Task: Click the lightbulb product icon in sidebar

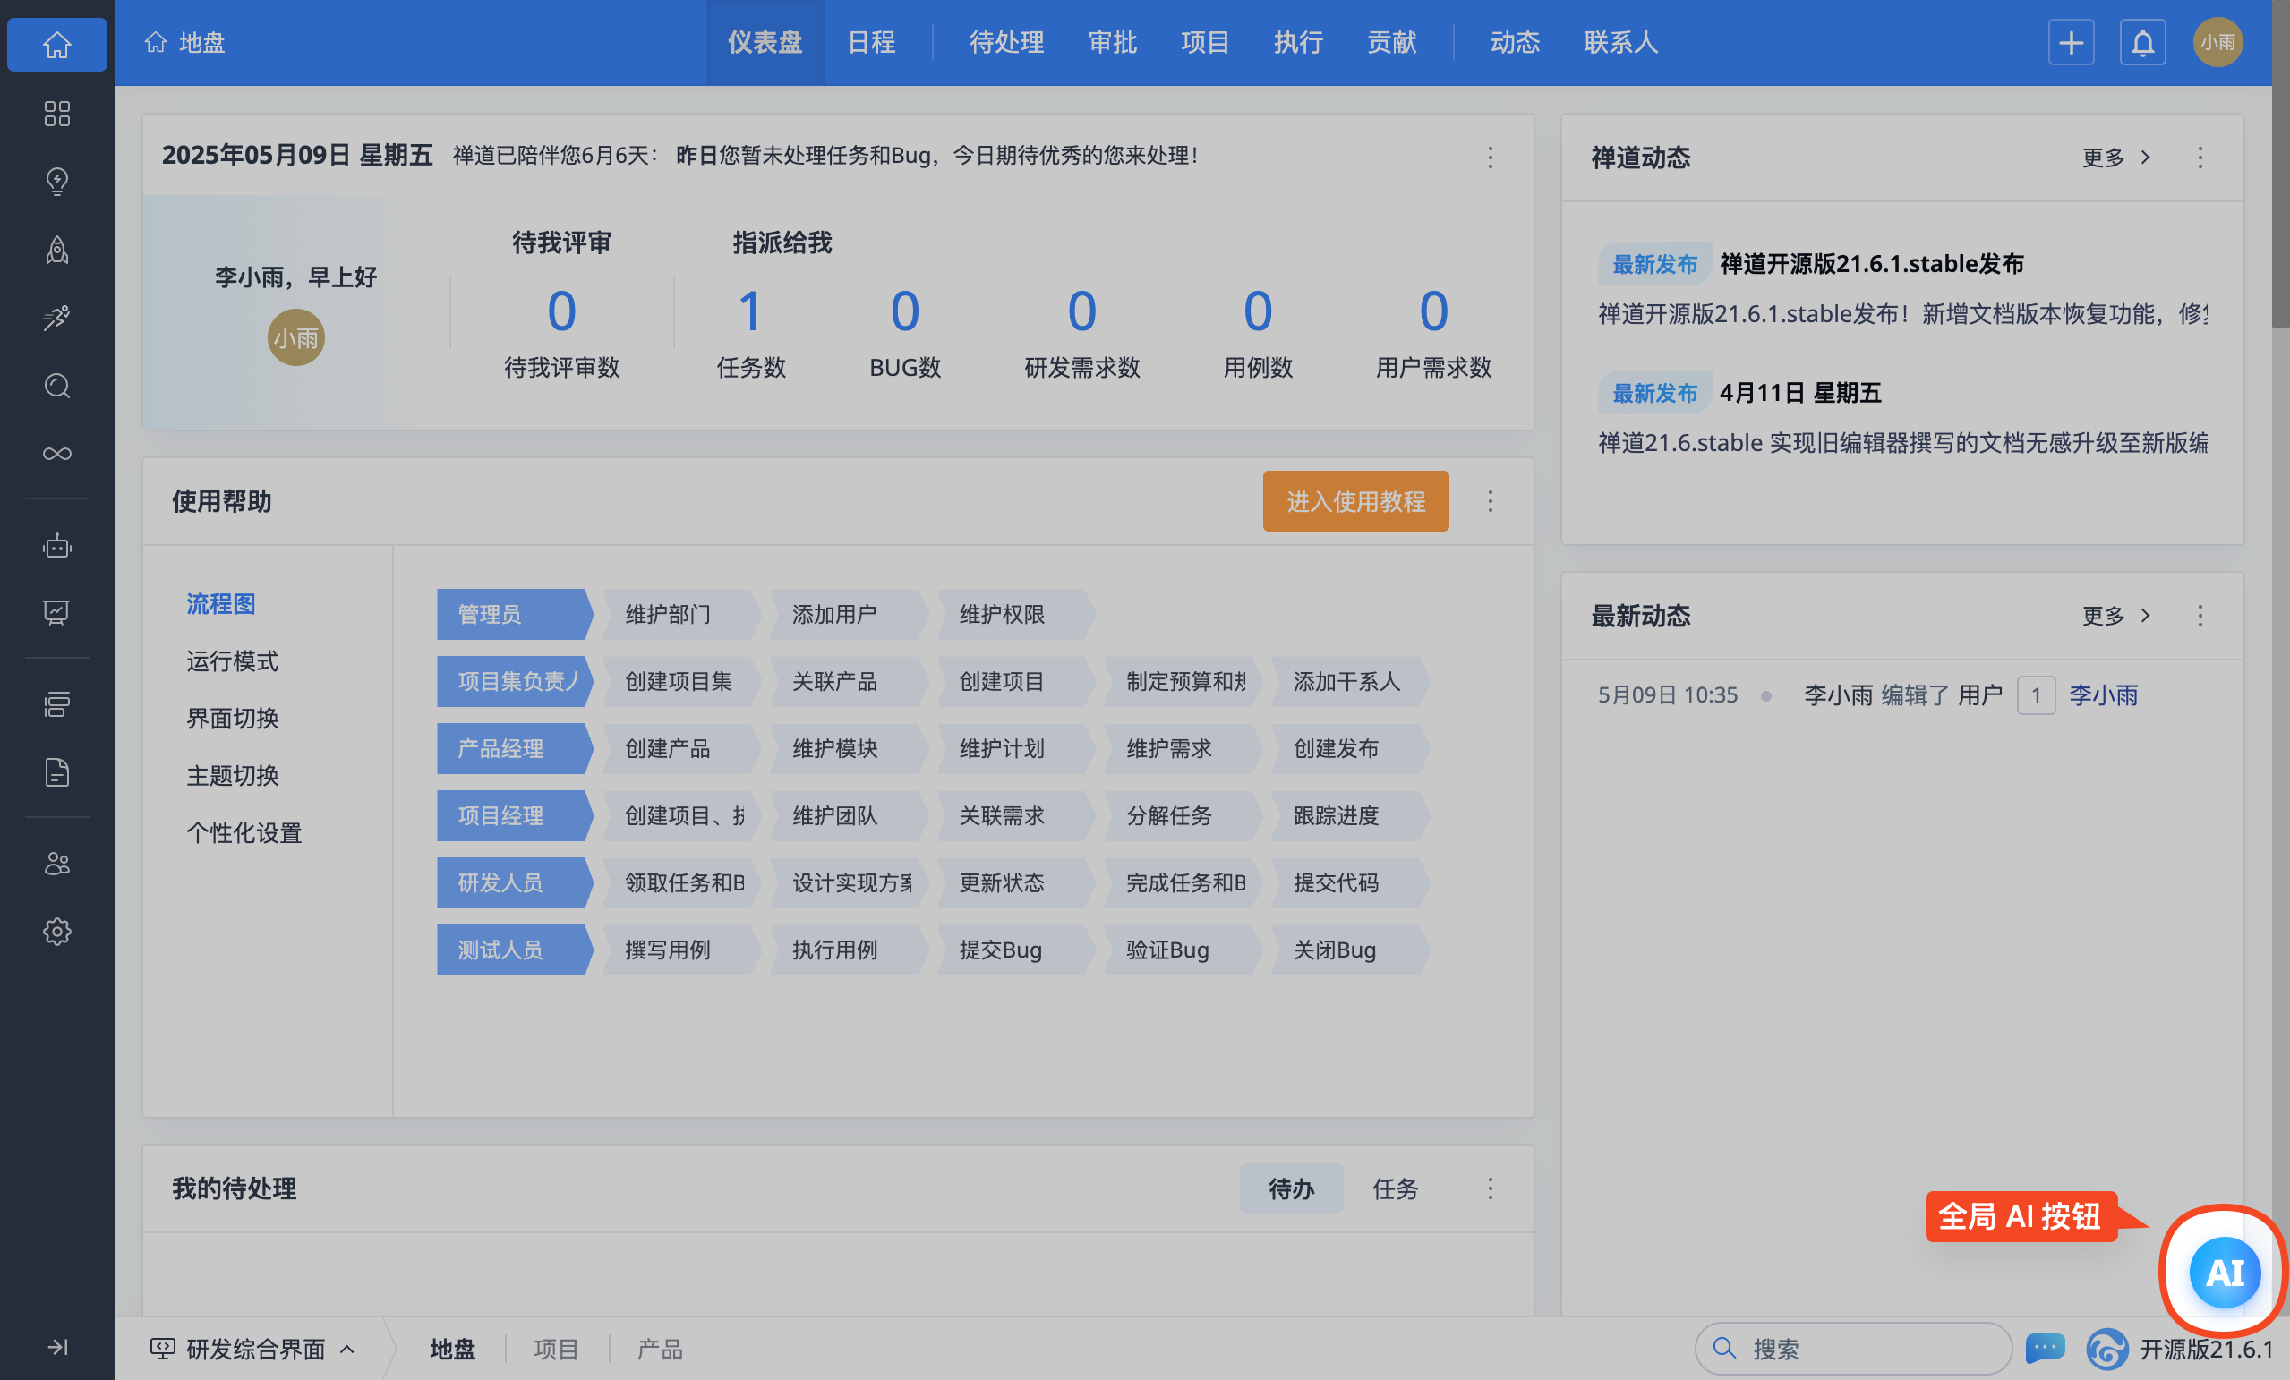Action: (56, 181)
